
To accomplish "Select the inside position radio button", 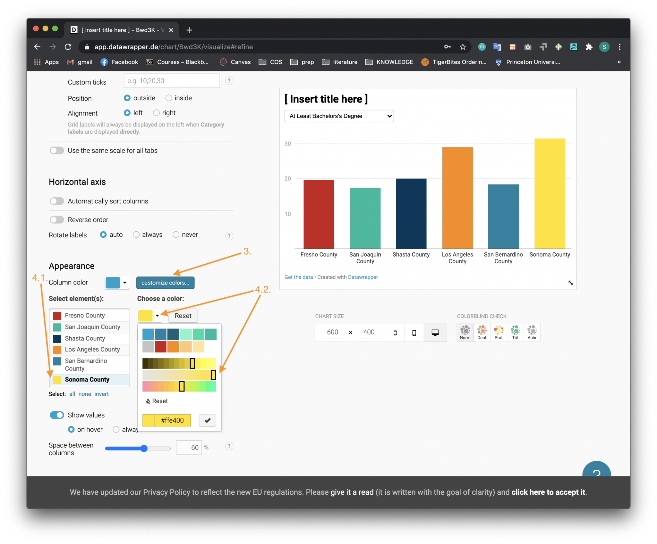I will pos(169,98).
